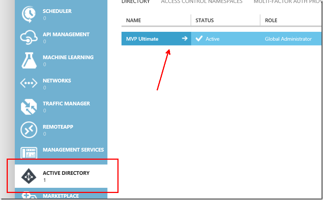Select the Machine Learning flask icon
The width and height of the screenshot is (323, 200).
29,60
